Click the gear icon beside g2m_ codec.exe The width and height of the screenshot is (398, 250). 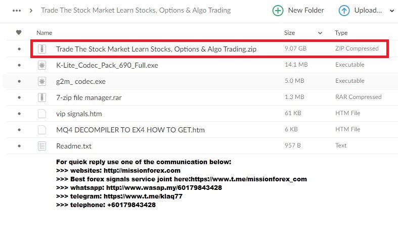pos(42,81)
